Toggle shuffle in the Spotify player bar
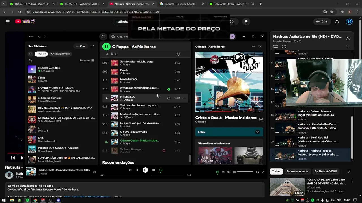The image size is (362, 203). point(130,170)
